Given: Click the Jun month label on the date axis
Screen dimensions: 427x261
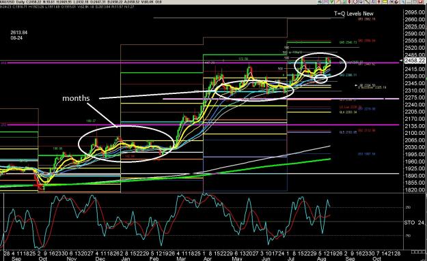Looking at the screenshot, I should pyautogui.click(x=266, y=258).
